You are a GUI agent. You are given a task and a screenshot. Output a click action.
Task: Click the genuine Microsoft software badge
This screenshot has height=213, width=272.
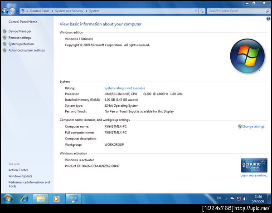point(254,165)
